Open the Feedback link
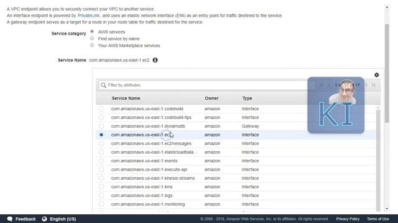The width and height of the screenshot is (398, 223). [x=25, y=219]
